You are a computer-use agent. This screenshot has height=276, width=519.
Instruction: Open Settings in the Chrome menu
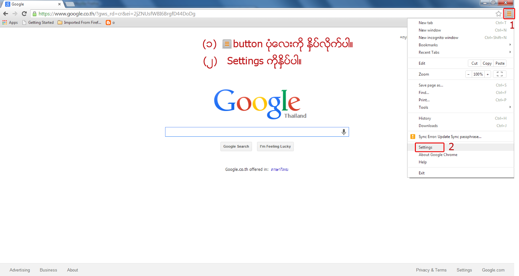point(461,147)
